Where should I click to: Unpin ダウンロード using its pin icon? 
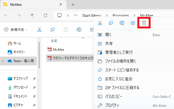click(34, 87)
